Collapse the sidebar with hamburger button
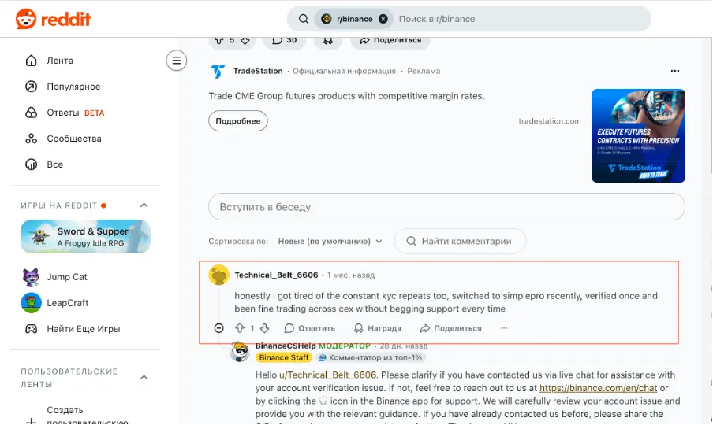Viewport: 713px width, 425px height. click(177, 61)
